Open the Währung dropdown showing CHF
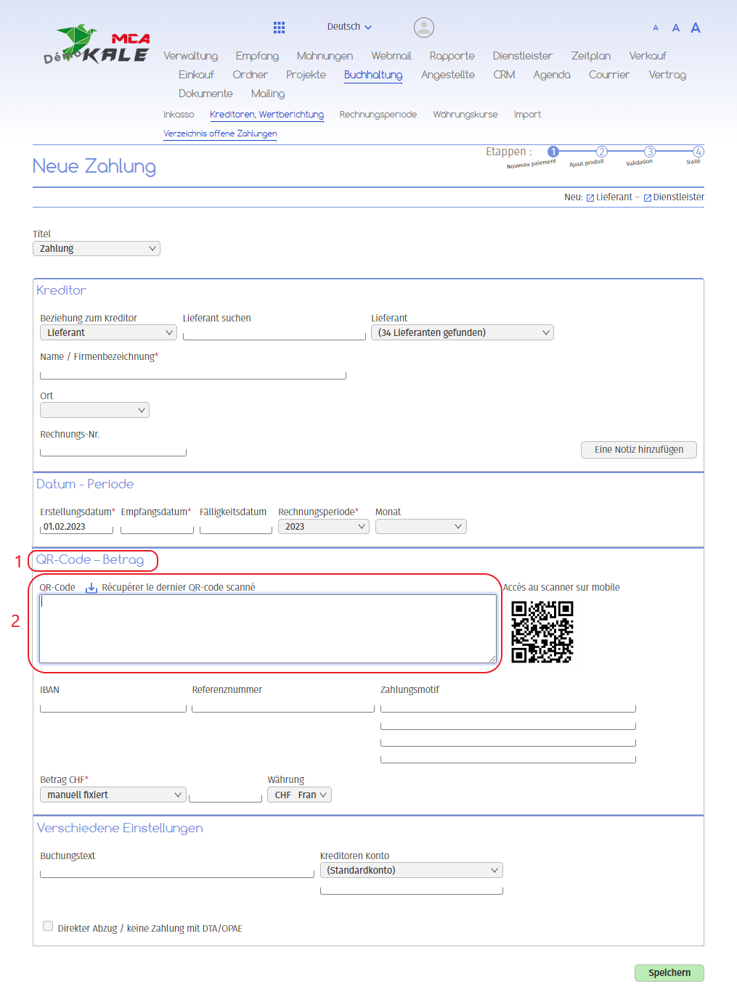 299,795
